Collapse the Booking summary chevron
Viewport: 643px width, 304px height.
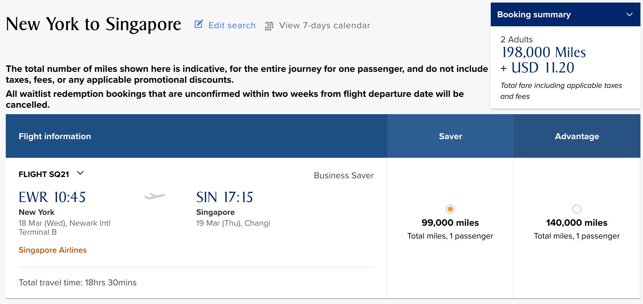[629, 14]
